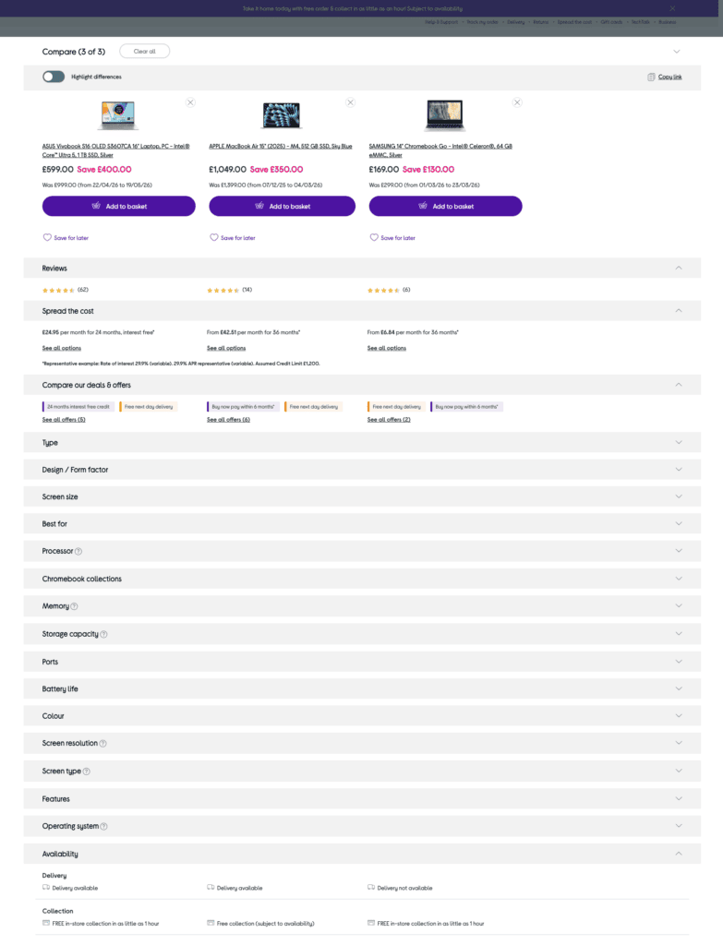Close the free order & collect banner
Viewport: 723px width, 945px height.
[x=672, y=8]
